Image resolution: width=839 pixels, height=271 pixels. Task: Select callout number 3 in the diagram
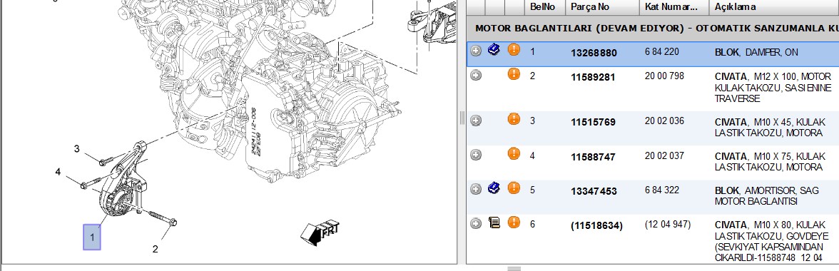(x=76, y=148)
